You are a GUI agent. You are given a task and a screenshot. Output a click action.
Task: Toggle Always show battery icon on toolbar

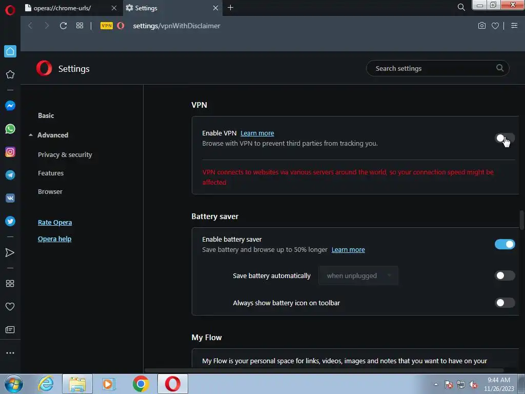(x=504, y=303)
